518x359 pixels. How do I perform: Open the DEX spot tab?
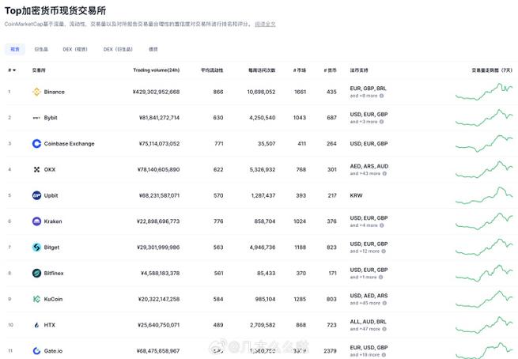click(x=75, y=49)
